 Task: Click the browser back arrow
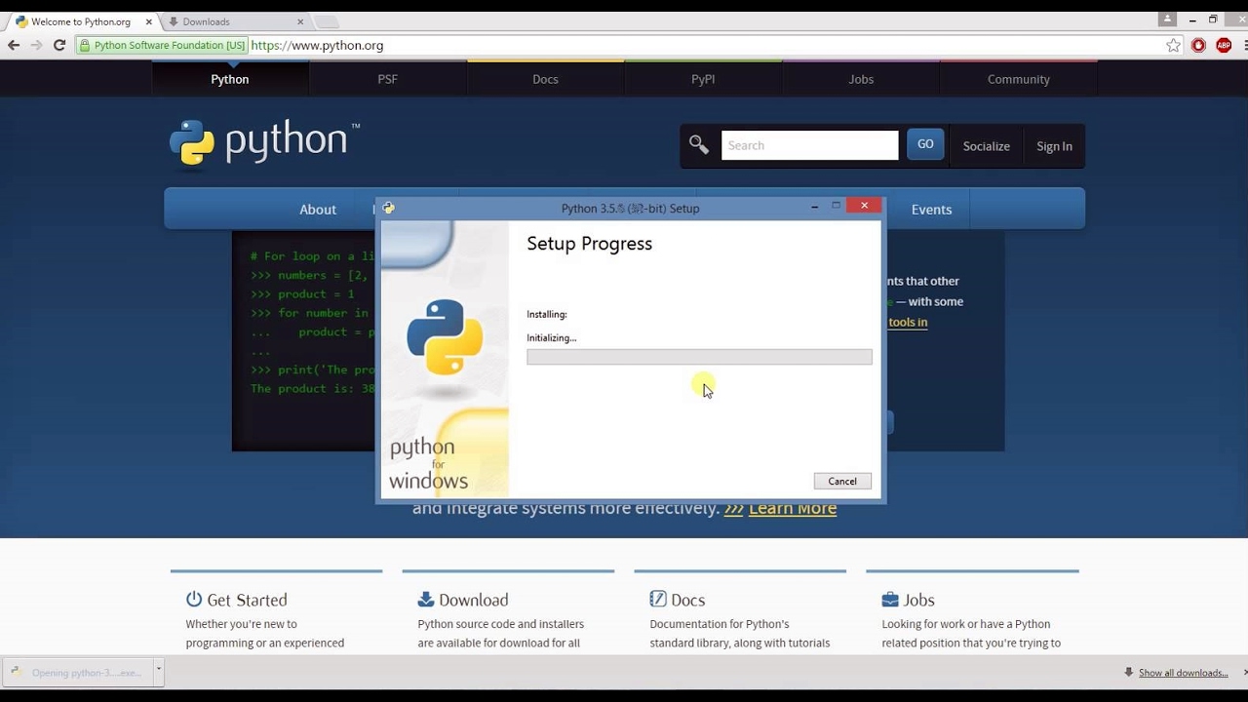[x=14, y=45]
